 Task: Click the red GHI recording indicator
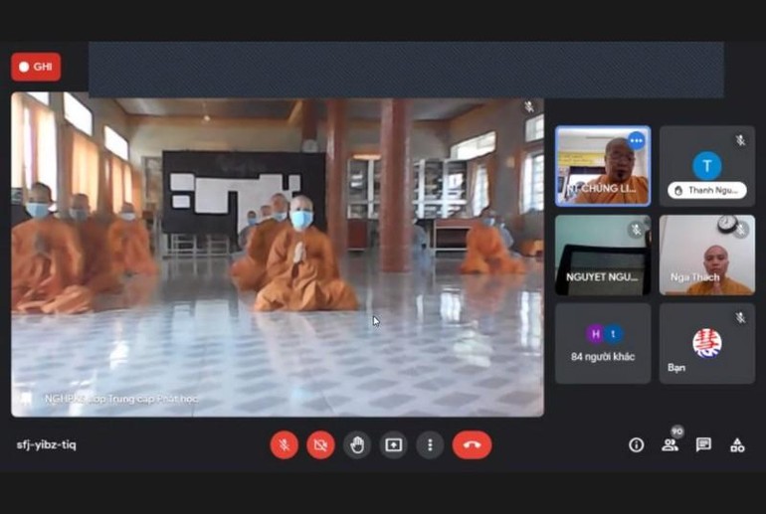36,67
